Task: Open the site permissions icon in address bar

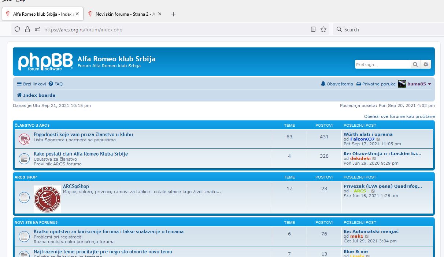Action: pos(37,30)
